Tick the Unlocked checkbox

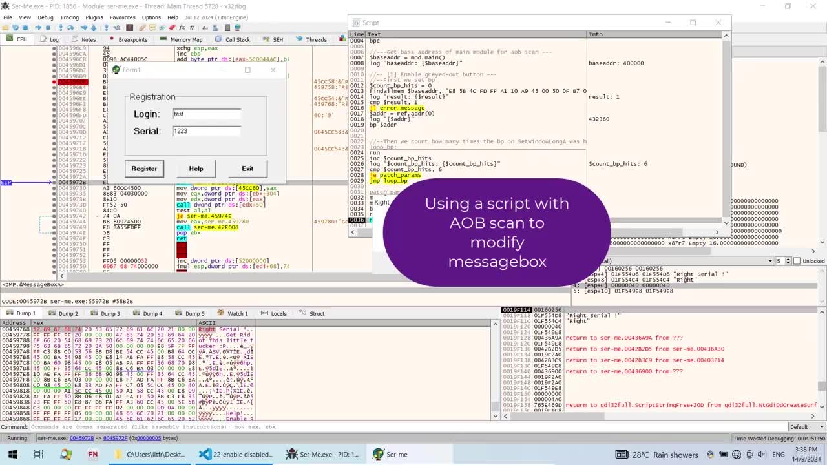pos(797,261)
